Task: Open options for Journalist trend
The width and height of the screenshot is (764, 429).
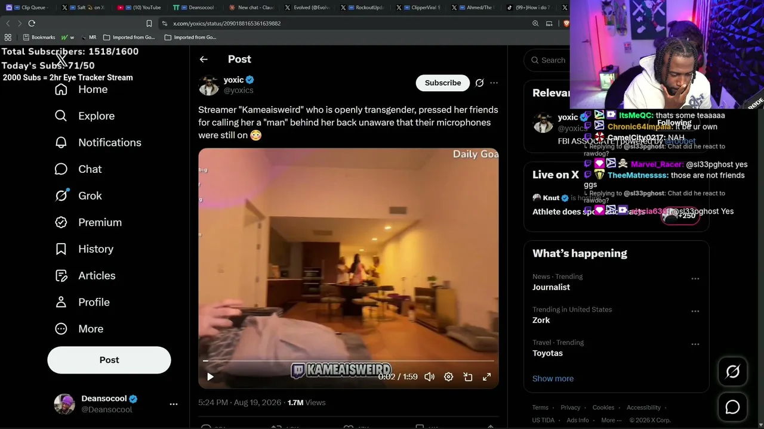Action: tap(695, 279)
